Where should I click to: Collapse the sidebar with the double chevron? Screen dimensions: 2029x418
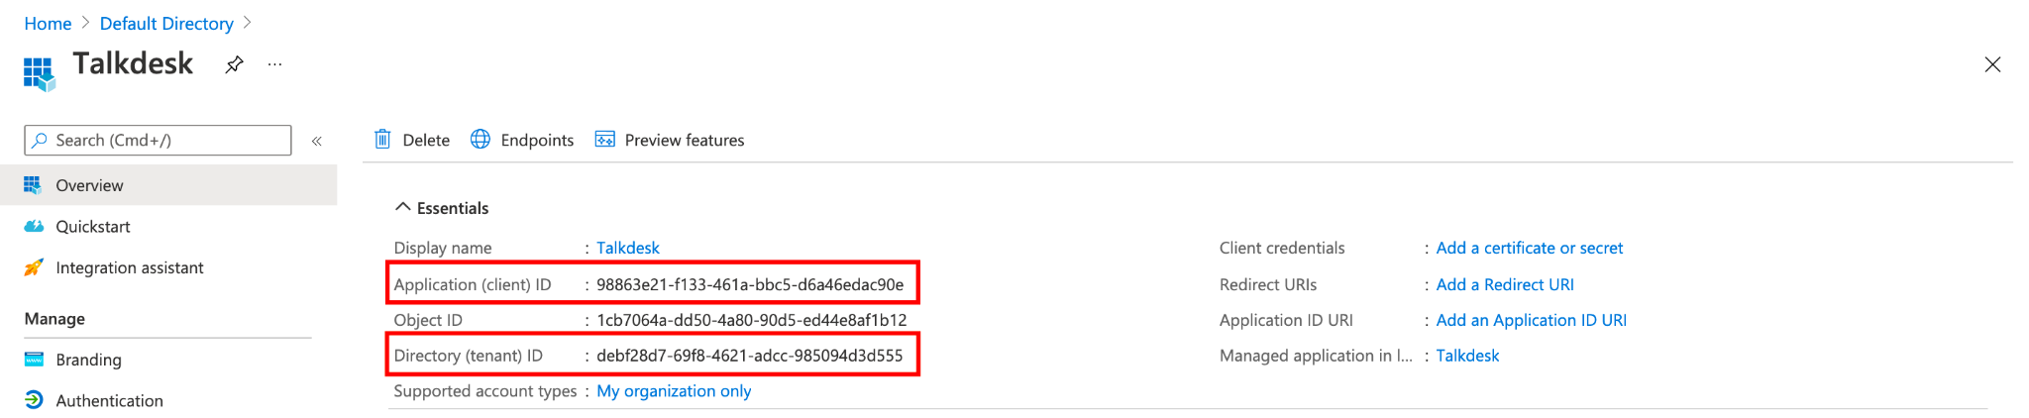point(317,141)
